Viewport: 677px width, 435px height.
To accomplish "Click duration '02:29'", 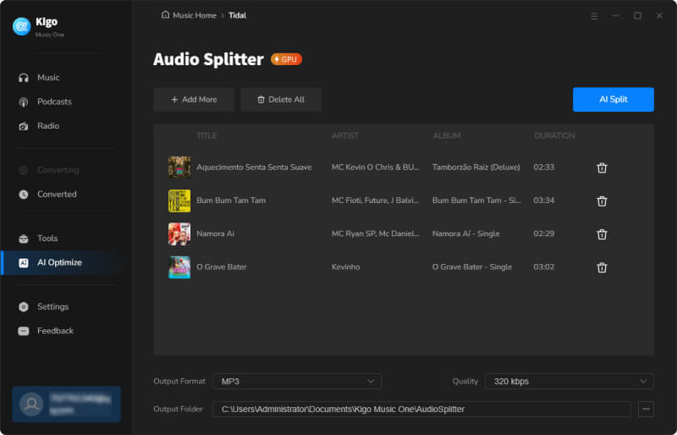I will pos(543,234).
